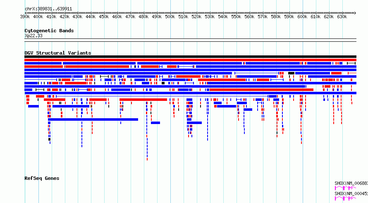368x203 pixels.
Task: Open the SHOX|NM_006883 gene label
Action: coord(351,183)
